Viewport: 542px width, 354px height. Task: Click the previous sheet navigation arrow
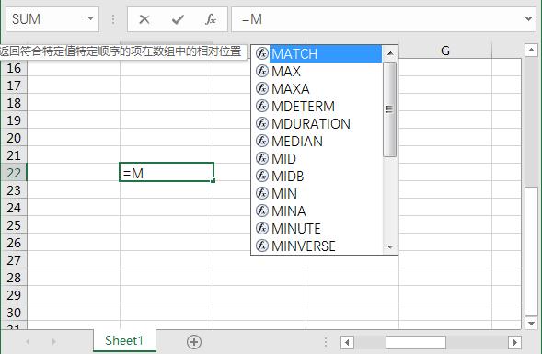click(x=28, y=342)
